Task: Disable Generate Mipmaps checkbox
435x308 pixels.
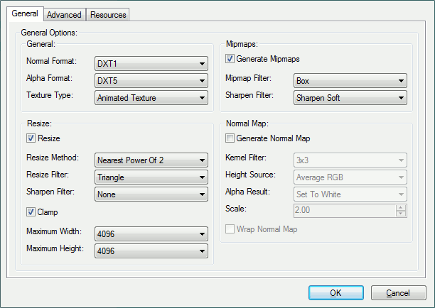Action: (230, 59)
